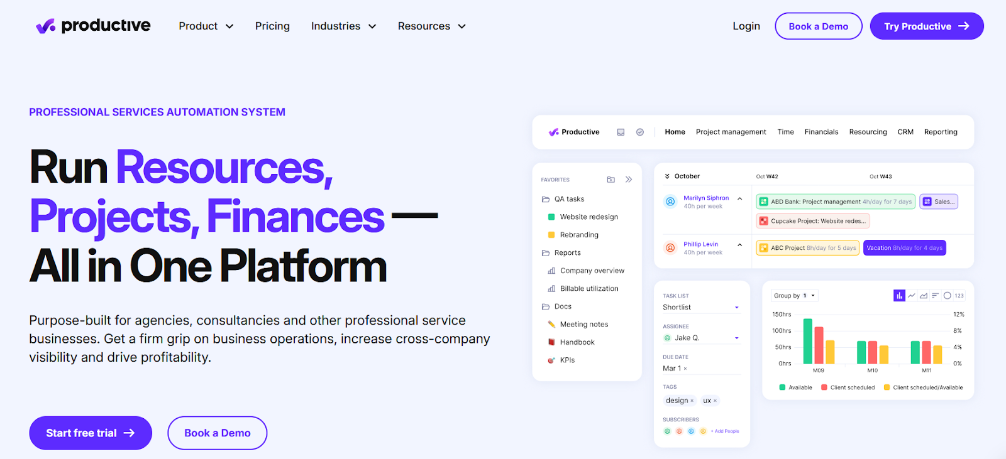Viewport: 1006px width, 459px height.
Task: Click the checkmark circle tasks icon
Action: pyautogui.click(x=640, y=132)
